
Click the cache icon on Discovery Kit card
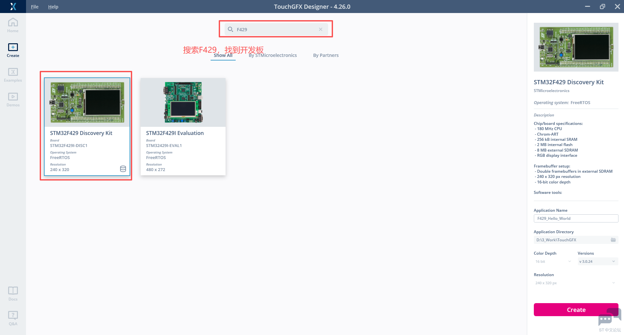[x=123, y=169]
